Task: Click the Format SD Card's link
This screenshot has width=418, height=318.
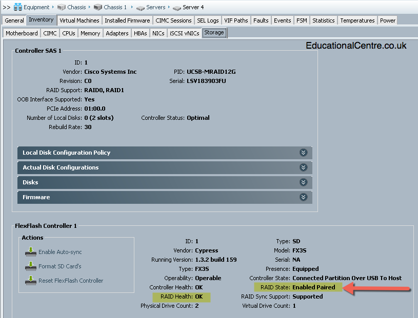Action: [59, 266]
